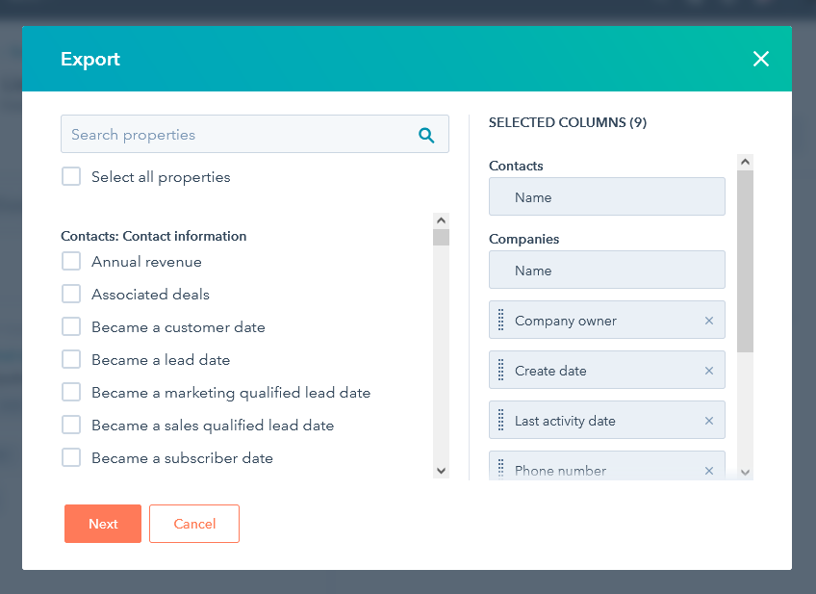
Task: Check Became a customer date
Action: (x=70, y=326)
